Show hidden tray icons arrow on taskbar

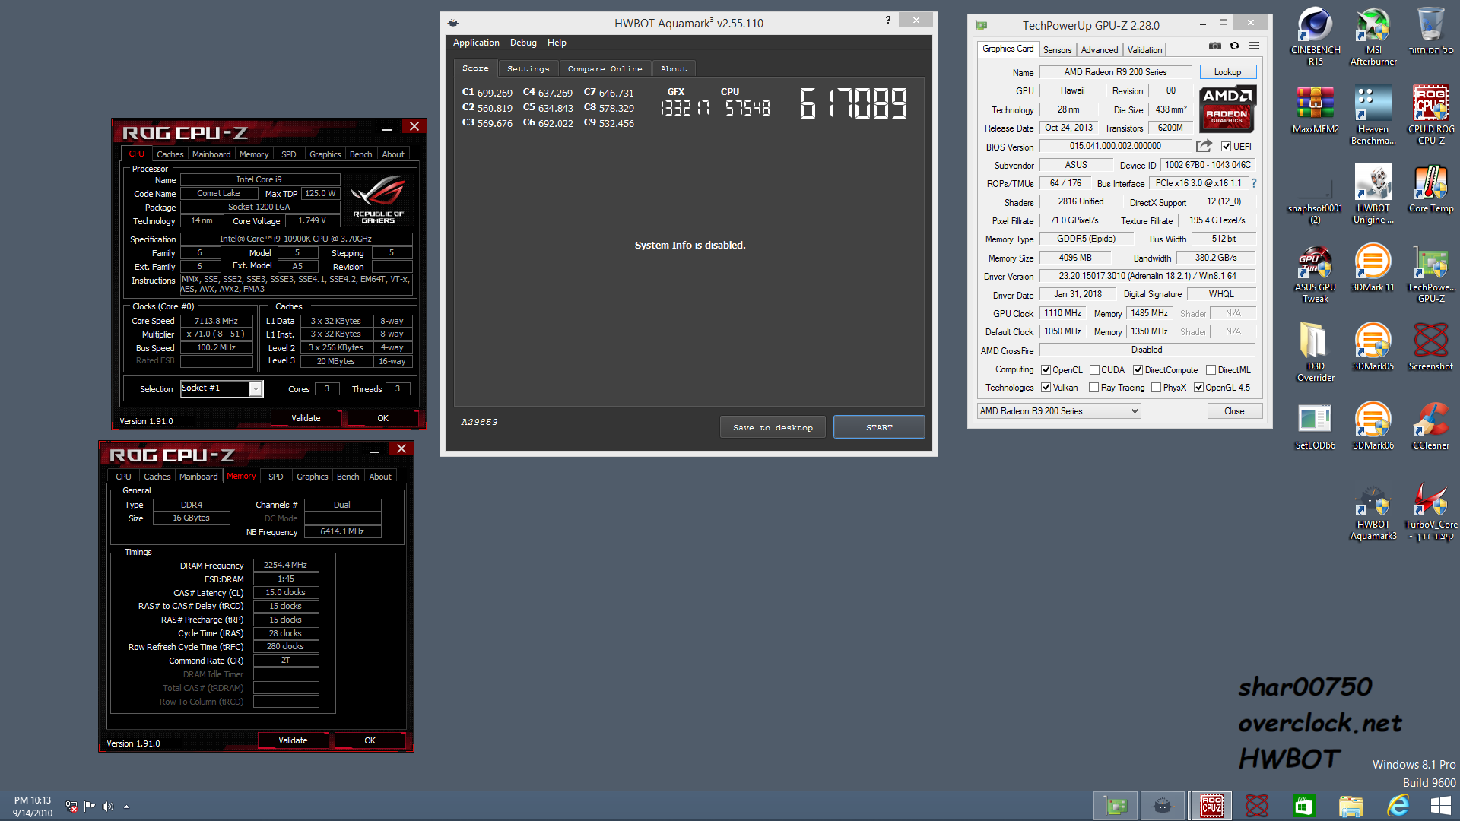click(x=126, y=807)
